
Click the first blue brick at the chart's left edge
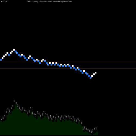1,60
